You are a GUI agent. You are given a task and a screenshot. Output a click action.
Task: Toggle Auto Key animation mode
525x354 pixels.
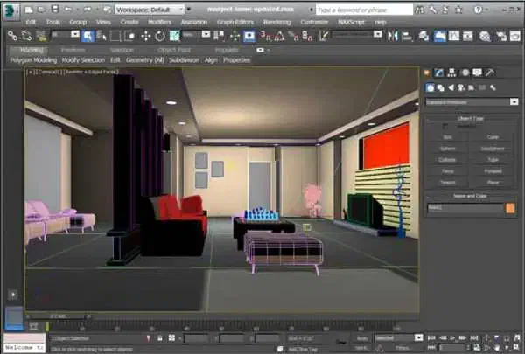(361, 337)
